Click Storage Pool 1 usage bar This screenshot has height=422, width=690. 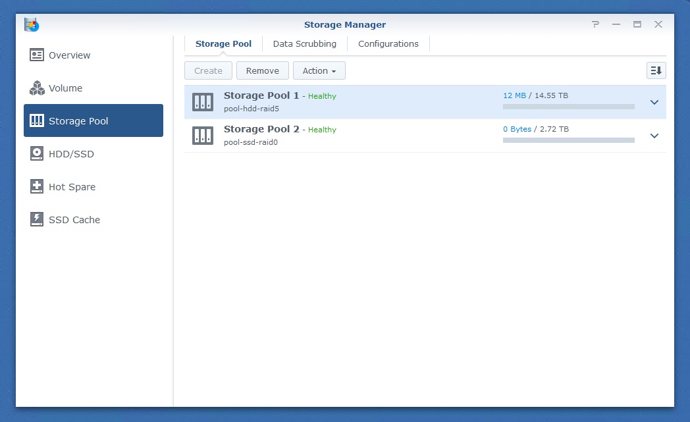(x=568, y=106)
